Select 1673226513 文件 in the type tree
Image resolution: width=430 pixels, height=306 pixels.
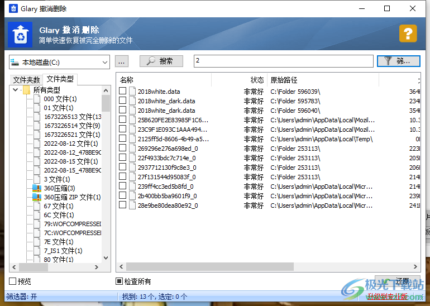coord(73,117)
